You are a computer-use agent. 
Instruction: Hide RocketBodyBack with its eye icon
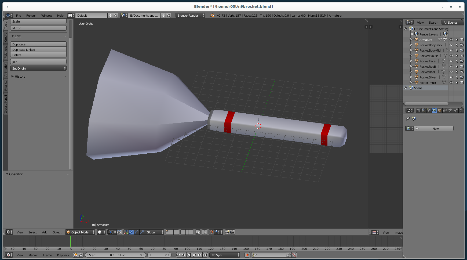(x=451, y=45)
